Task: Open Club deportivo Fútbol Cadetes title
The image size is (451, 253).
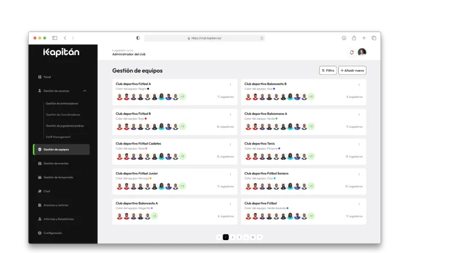Action: [138, 143]
